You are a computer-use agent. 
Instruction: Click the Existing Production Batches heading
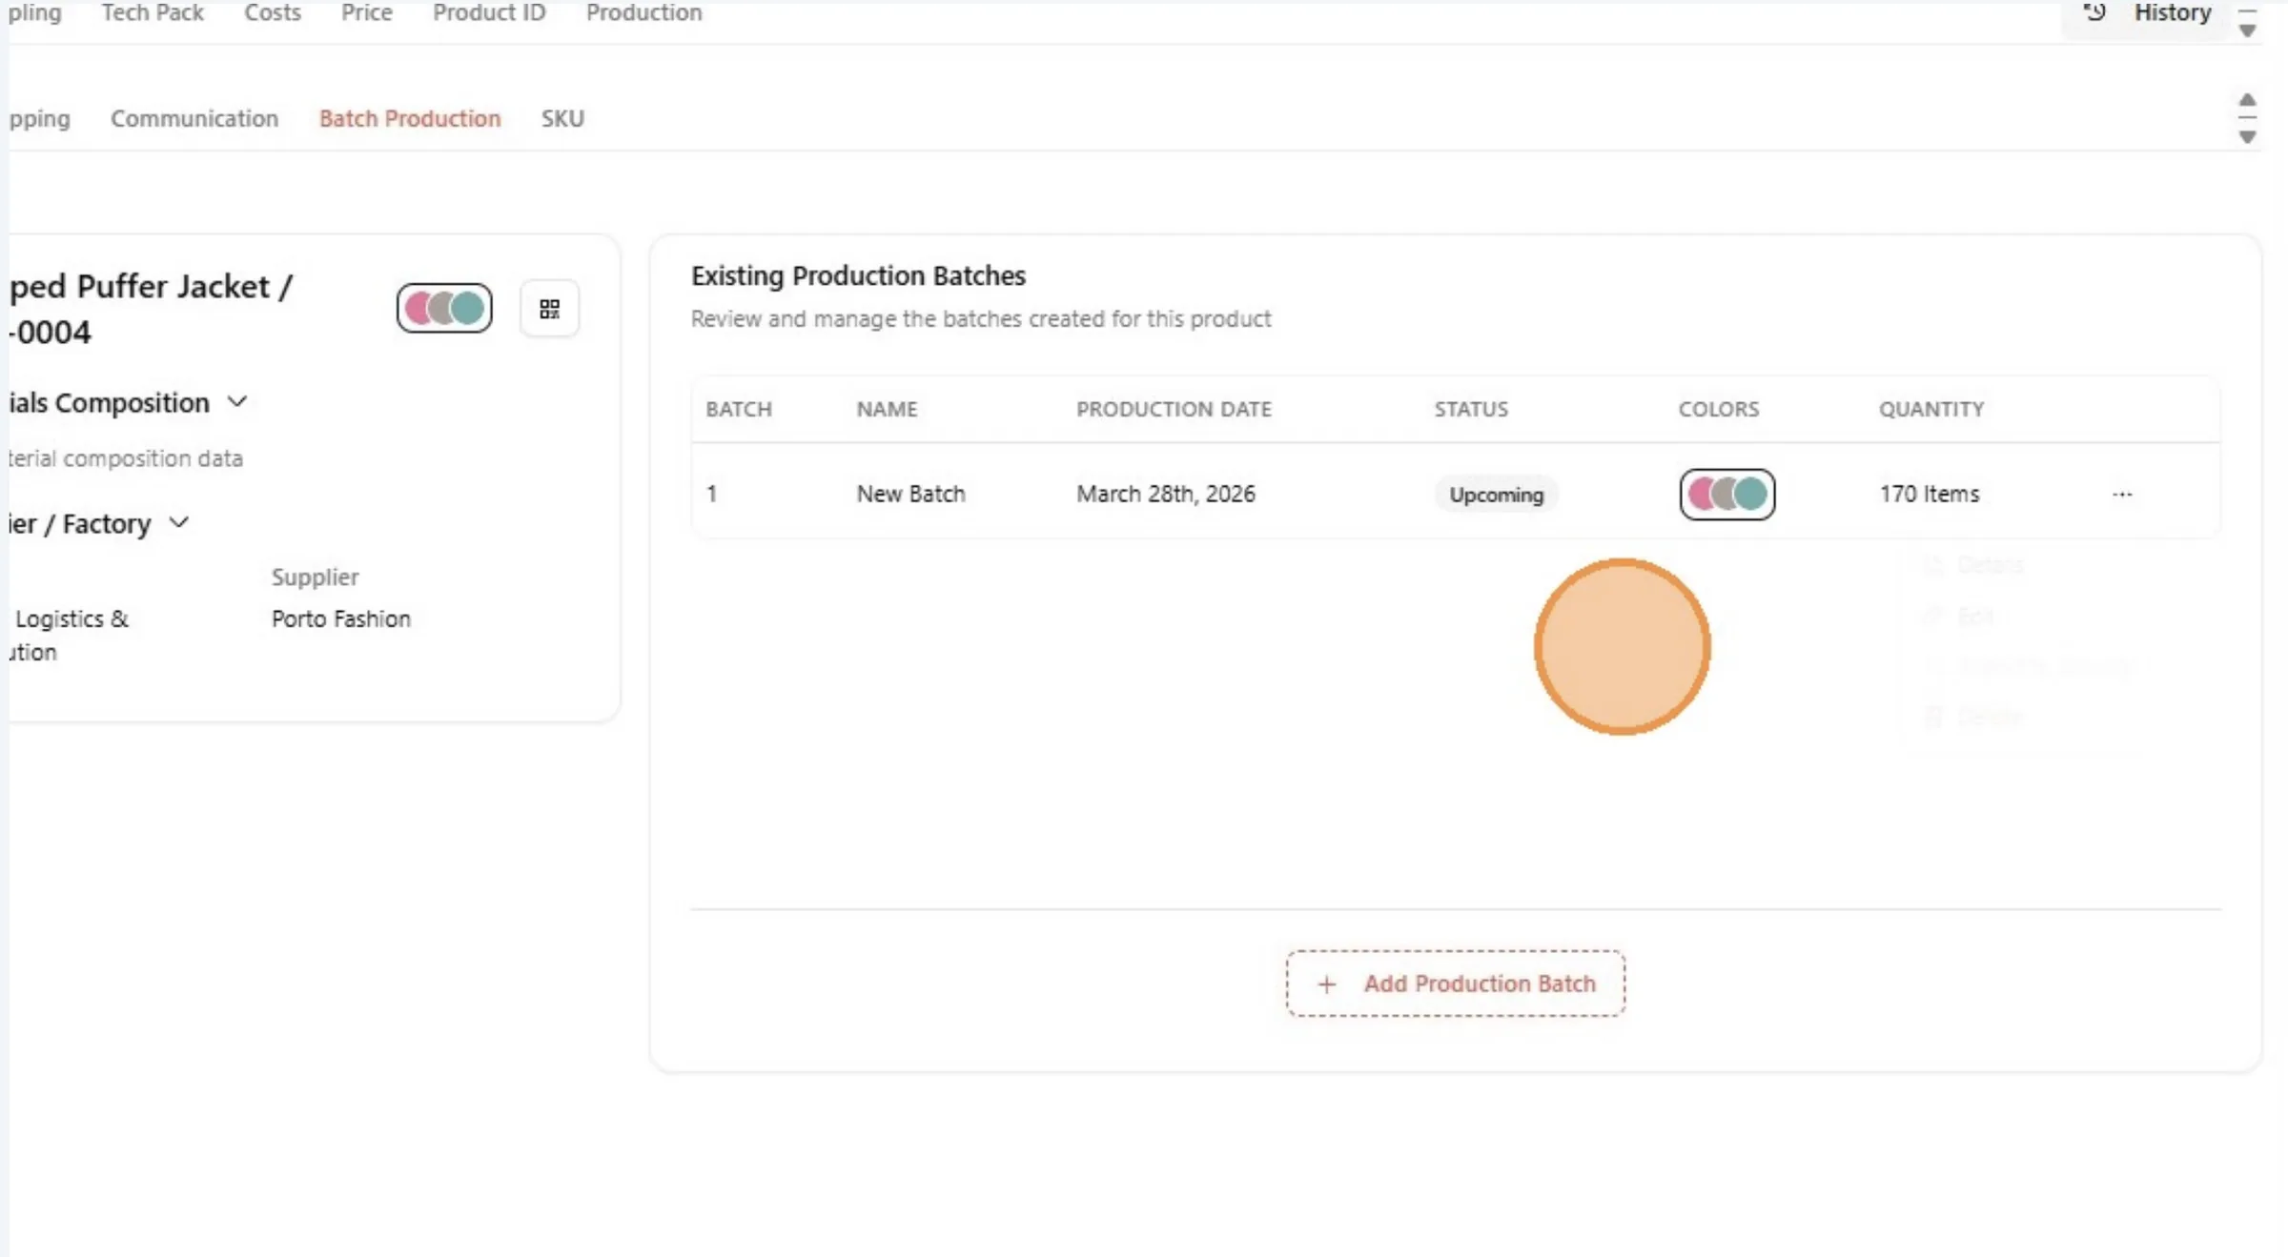point(858,275)
